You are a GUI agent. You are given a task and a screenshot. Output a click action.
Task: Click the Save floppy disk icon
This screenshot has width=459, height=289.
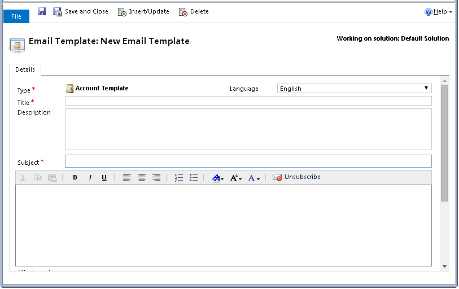coord(42,11)
